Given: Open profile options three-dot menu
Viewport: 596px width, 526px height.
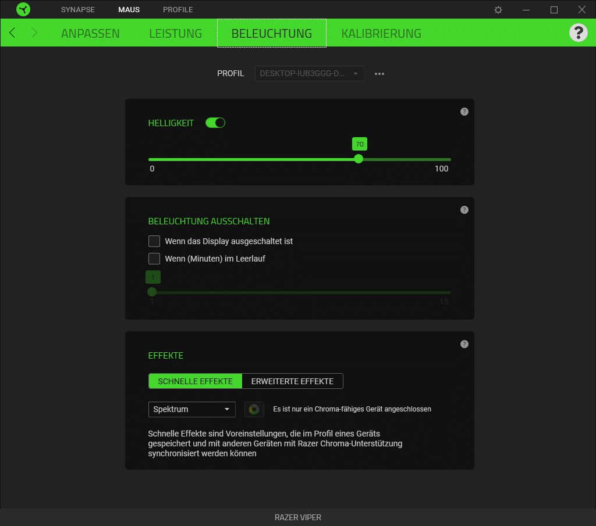Looking at the screenshot, I should click(379, 74).
